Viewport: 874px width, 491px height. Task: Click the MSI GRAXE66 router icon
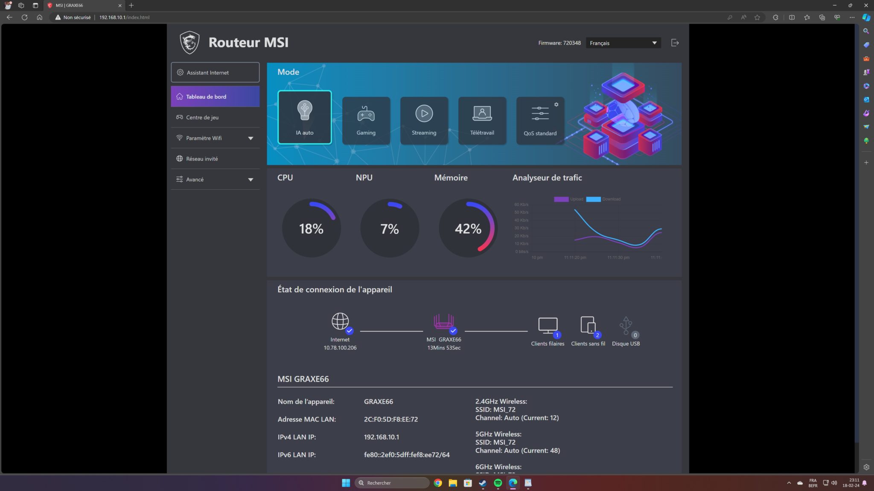pos(444,321)
